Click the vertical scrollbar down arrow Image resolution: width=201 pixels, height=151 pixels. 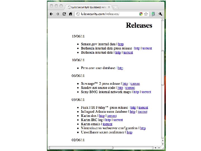(162, 144)
